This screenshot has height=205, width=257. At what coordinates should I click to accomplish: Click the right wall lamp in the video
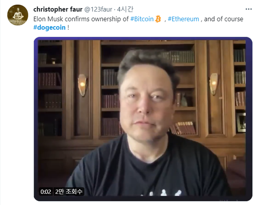(214, 84)
